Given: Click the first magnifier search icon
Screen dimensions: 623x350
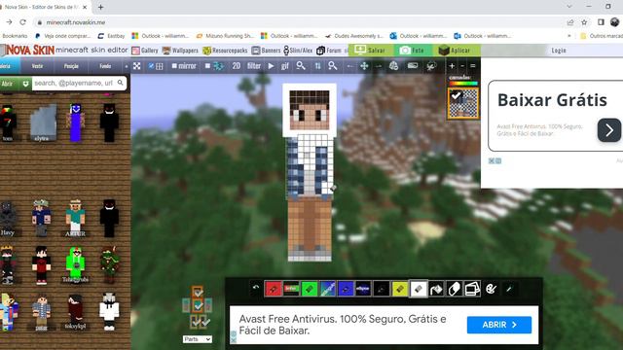Looking at the screenshot, I should (x=301, y=66).
